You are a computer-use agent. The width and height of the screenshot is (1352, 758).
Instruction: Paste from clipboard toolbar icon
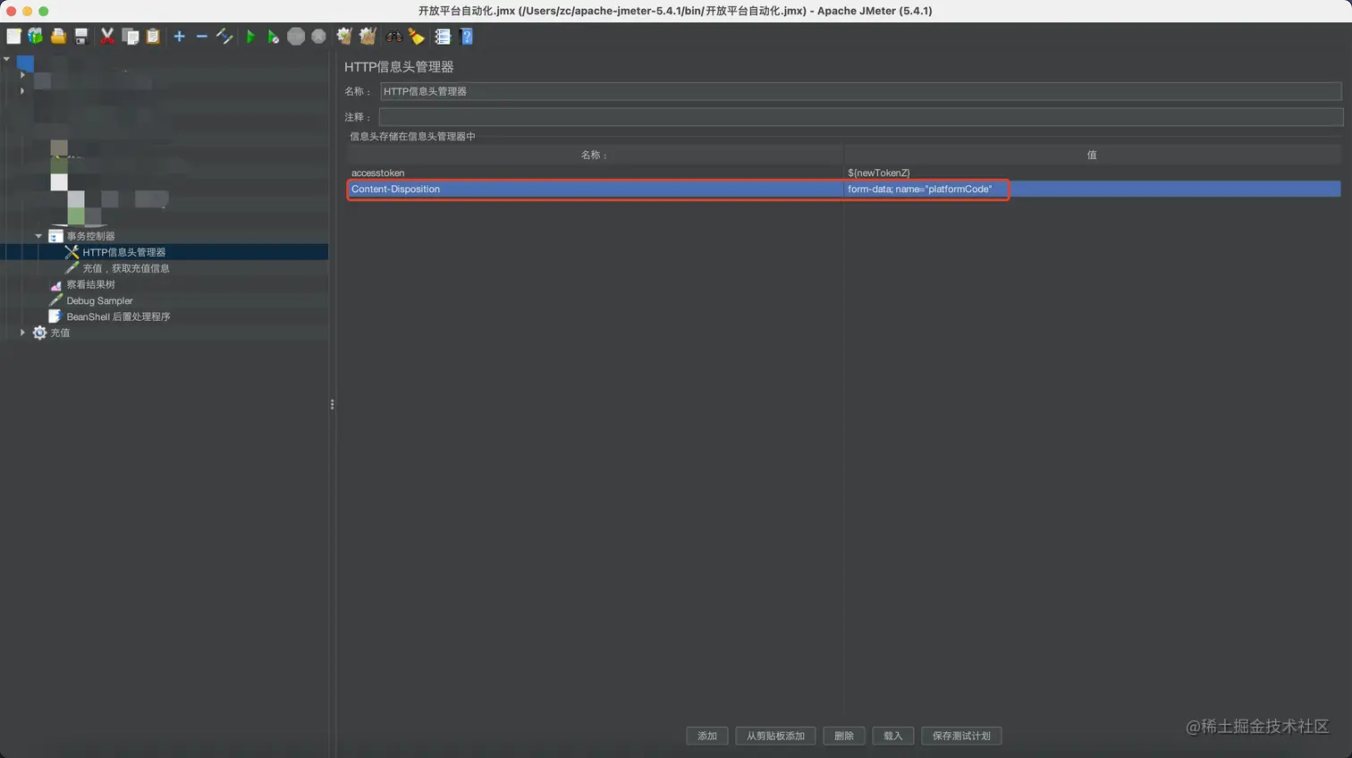click(x=153, y=37)
